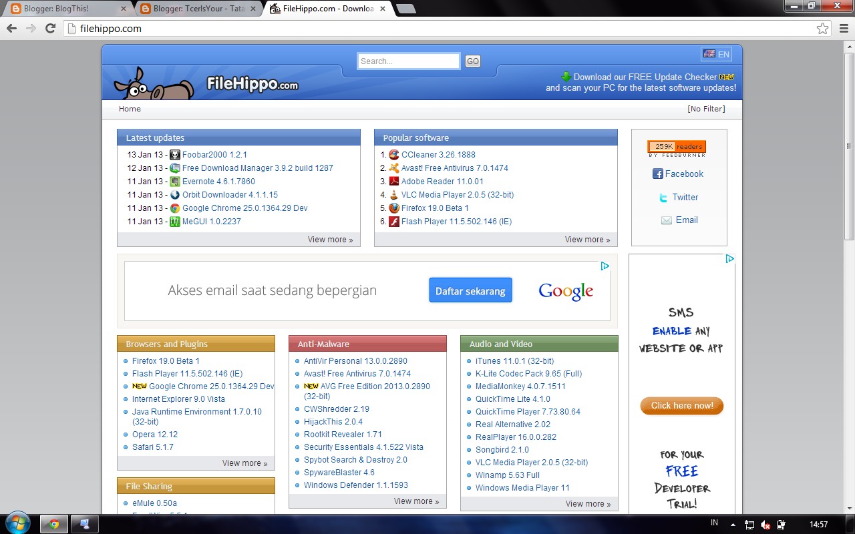
Task: Open the network icon in the system tray
Action: (749, 525)
